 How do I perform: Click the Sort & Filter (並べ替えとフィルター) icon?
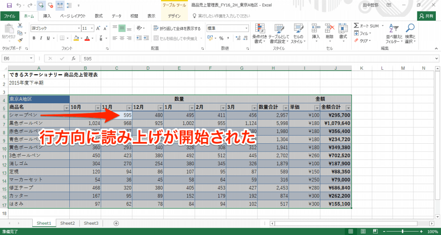(393, 32)
